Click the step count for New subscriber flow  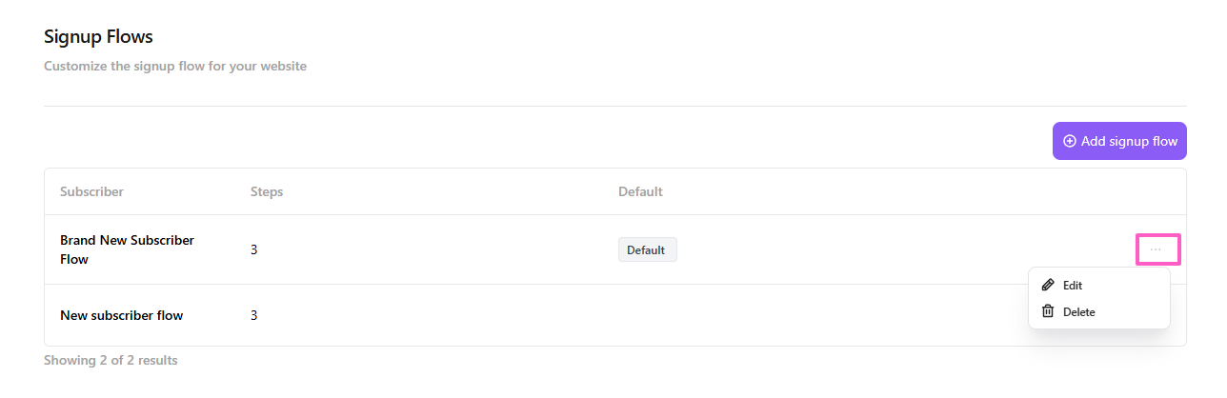pyautogui.click(x=254, y=315)
